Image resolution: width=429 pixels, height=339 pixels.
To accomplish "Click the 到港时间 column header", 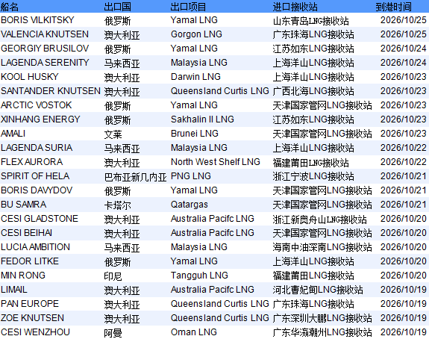I will pyautogui.click(x=393, y=7).
